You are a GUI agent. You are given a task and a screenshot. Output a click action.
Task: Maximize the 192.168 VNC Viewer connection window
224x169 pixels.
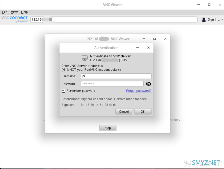click(x=154, y=39)
